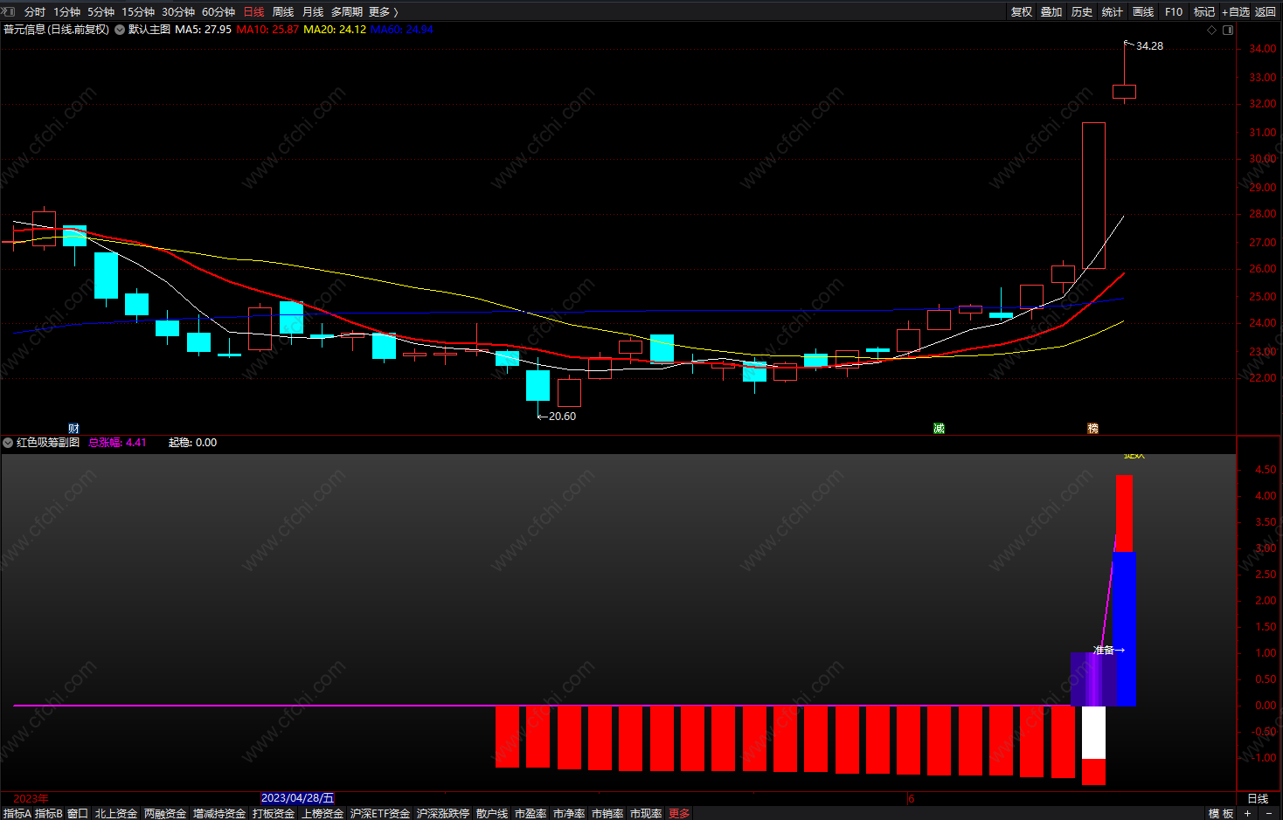Select the 5分钟 period
The width and height of the screenshot is (1283, 820).
101,11
